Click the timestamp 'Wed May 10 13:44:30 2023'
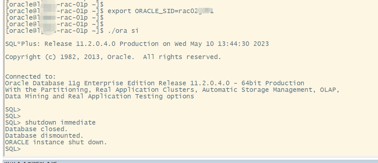 pyautogui.click(x=221, y=44)
